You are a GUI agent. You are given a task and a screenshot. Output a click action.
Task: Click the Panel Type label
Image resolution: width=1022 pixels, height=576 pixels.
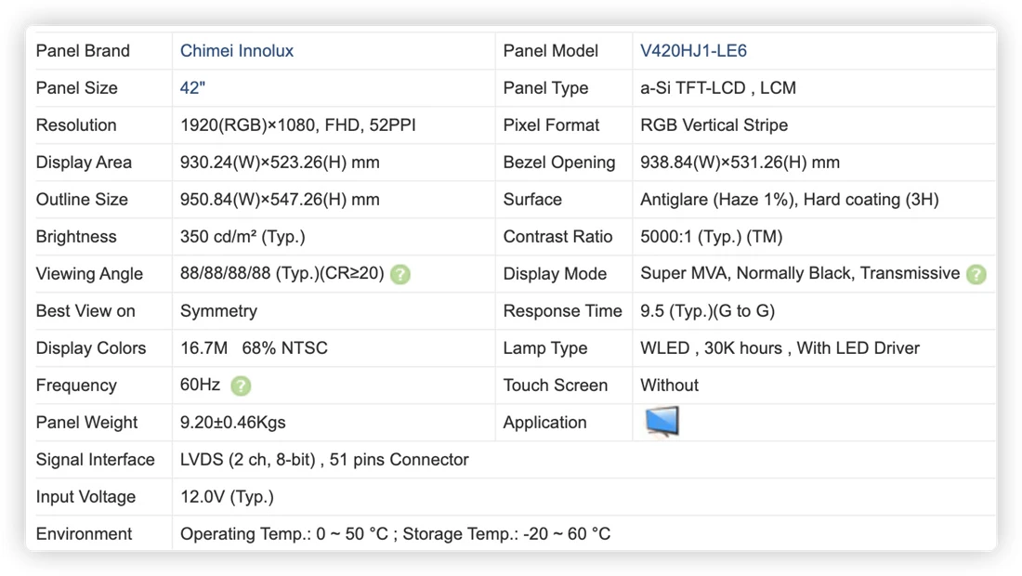(545, 88)
